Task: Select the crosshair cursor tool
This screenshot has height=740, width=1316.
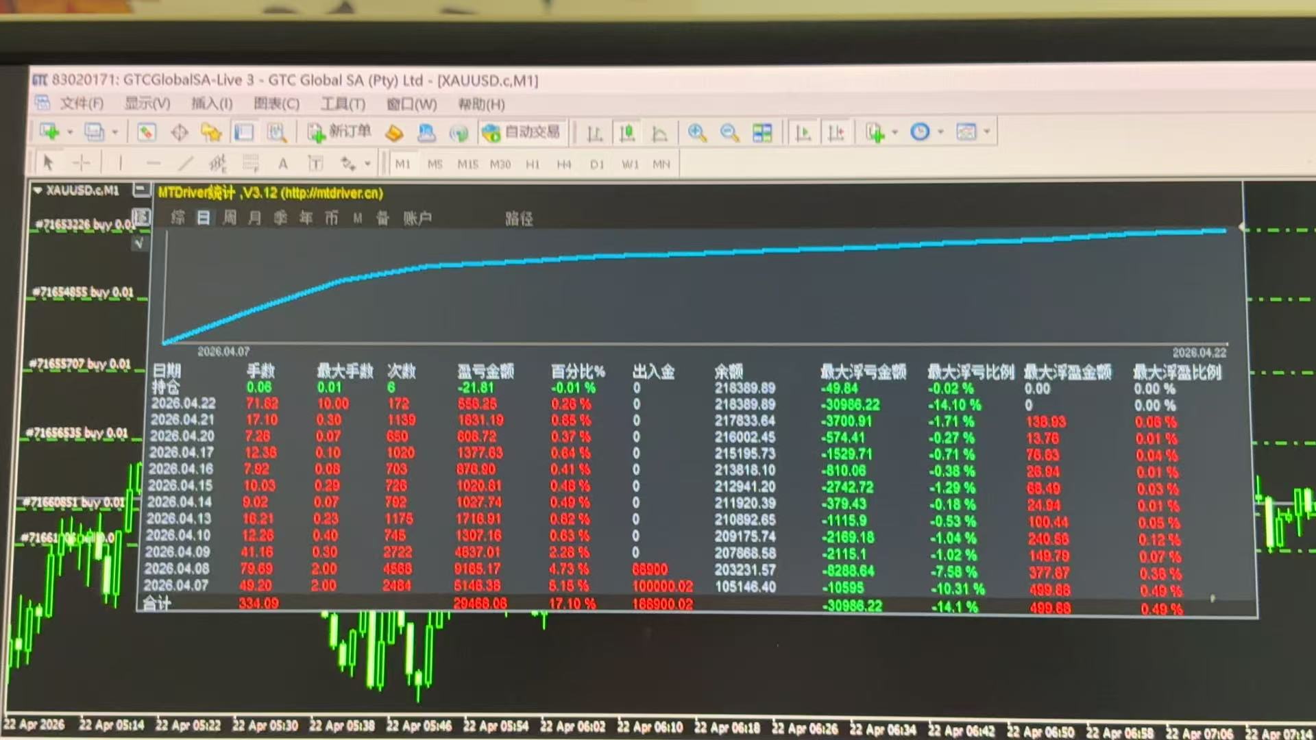Action: click(82, 163)
